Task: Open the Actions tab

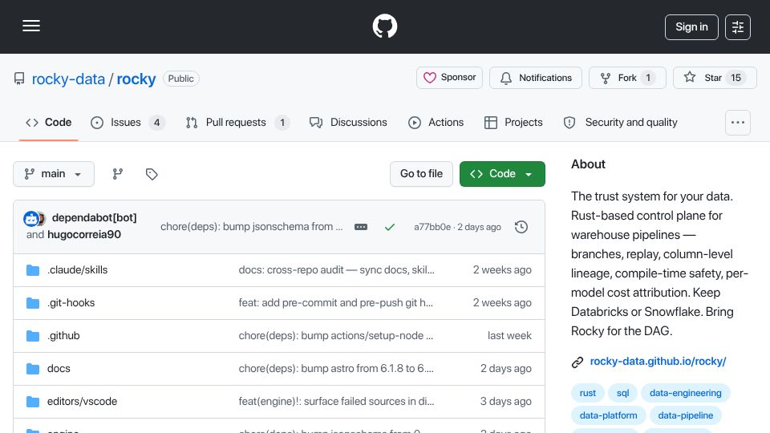Action: [x=436, y=122]
